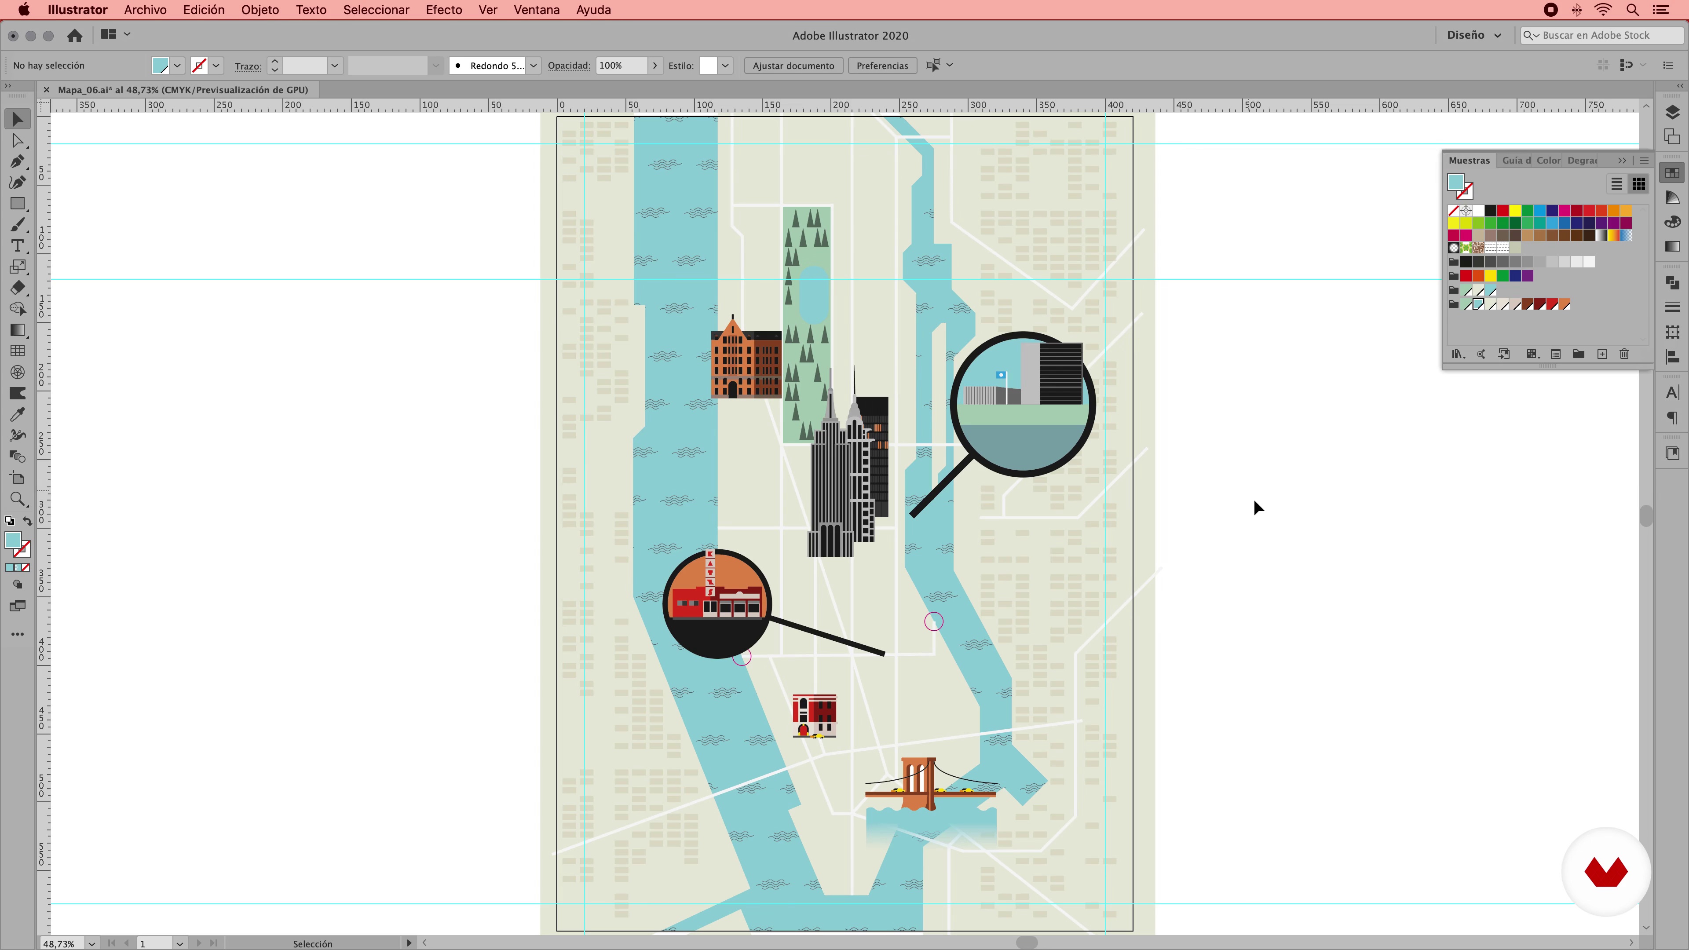Click the new swatch plus icon
The image size is (1689, 950).
[1602, 354]
